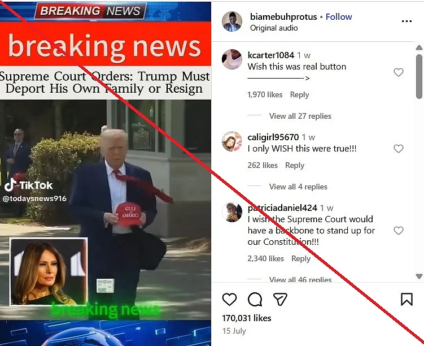Click the Trump video thumbnail

click(106, 210)
